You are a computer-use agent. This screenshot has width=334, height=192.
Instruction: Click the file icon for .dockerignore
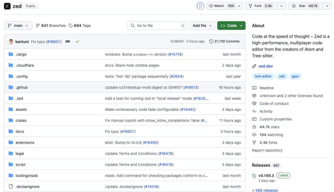pos(11,187)
